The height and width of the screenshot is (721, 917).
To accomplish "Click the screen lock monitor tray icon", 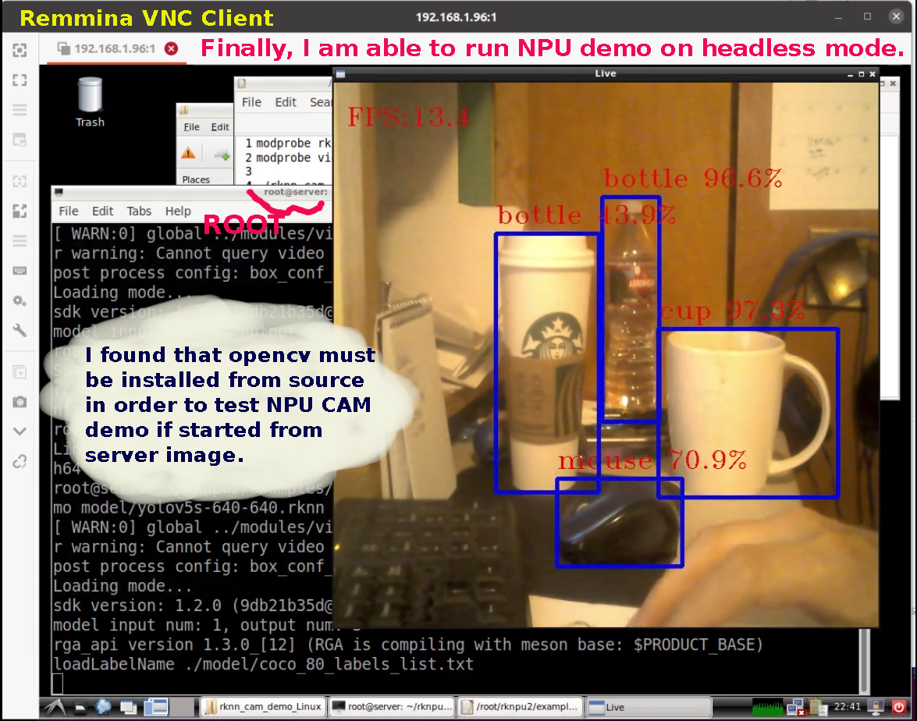I will point(876,707).
